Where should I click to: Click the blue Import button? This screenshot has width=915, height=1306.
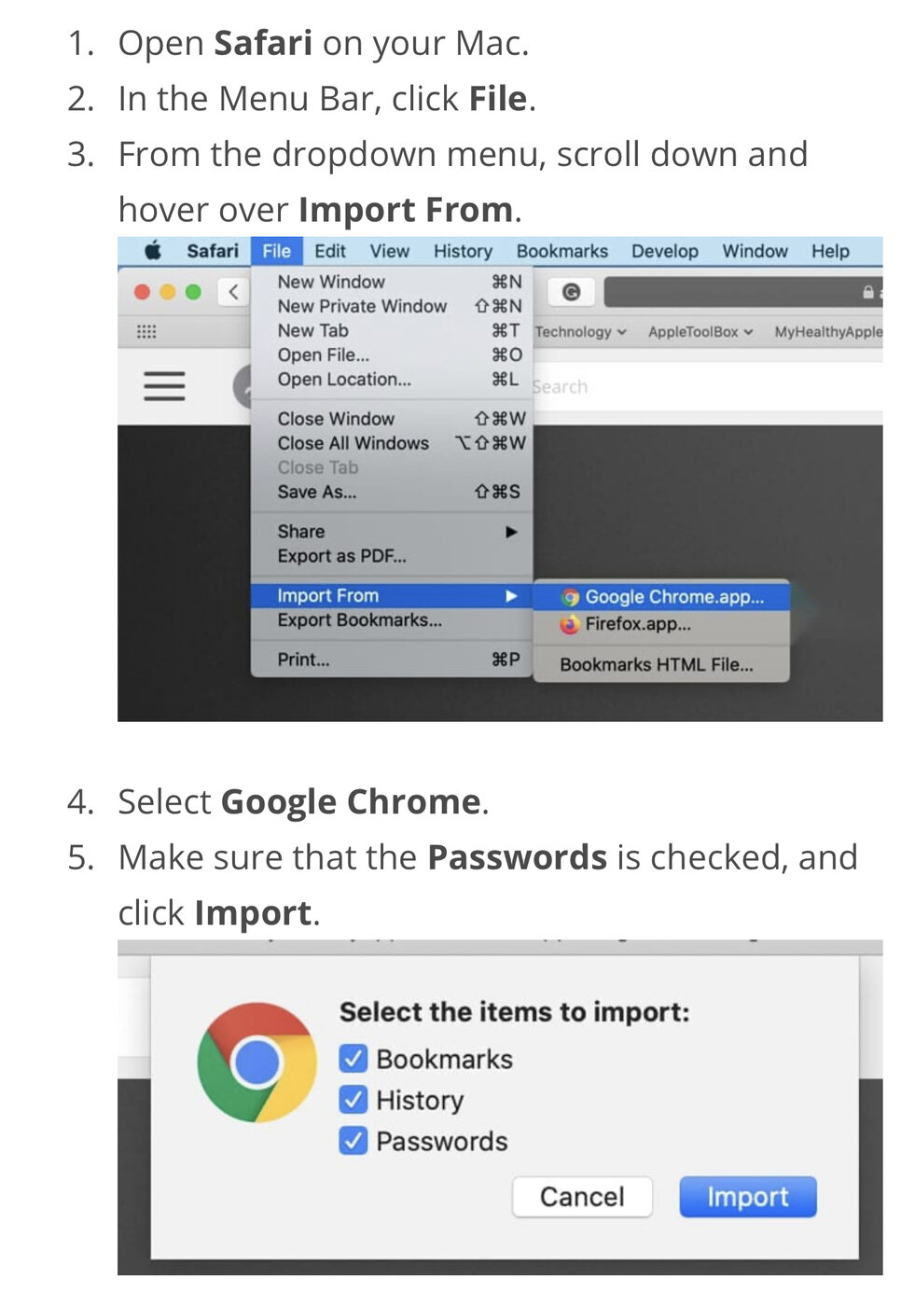(x=748, y=1197)
